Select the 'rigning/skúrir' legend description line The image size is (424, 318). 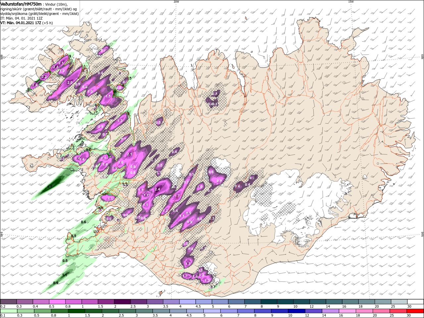39,9
